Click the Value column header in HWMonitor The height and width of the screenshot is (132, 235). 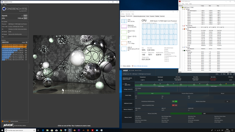pos(204,6)
